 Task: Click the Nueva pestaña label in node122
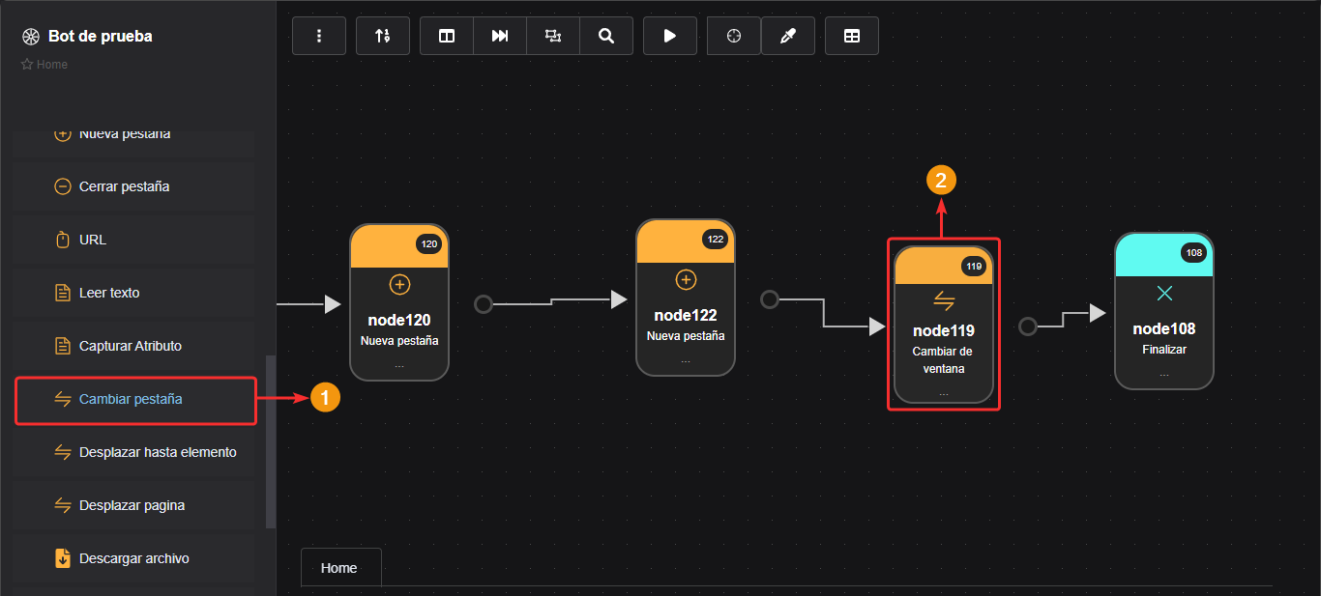click(x=686, y=336)
